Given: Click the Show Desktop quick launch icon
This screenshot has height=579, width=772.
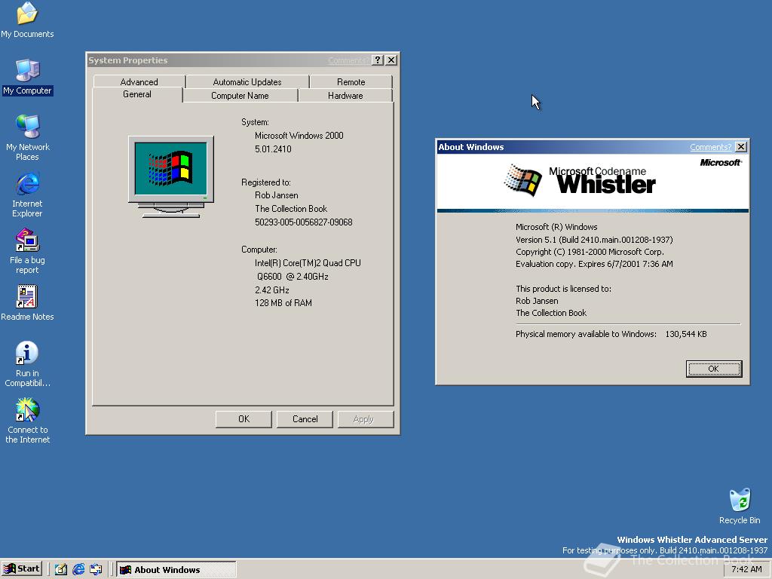Looking at the screenshot, I should (x=96, y=569).
